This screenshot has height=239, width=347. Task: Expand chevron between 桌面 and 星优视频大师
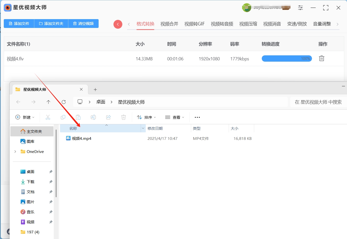[111, 102]
